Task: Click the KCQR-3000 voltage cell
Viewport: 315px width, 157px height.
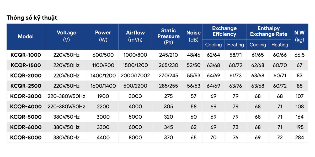Action: [66, 96]
